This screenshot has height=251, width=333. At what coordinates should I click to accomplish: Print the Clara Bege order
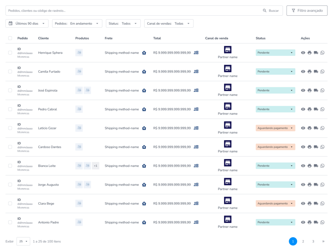tap(309, 204)
